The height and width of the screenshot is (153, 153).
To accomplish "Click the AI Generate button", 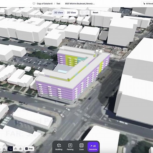I will pos(93,147).
